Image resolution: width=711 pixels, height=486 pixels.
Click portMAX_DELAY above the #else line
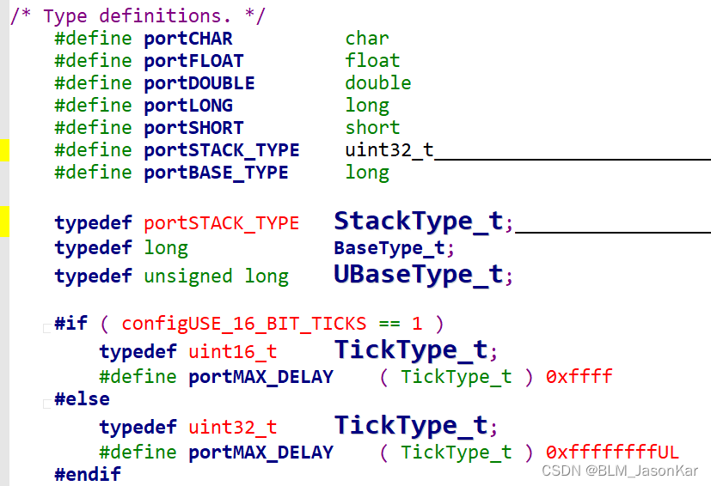point(260,377)
